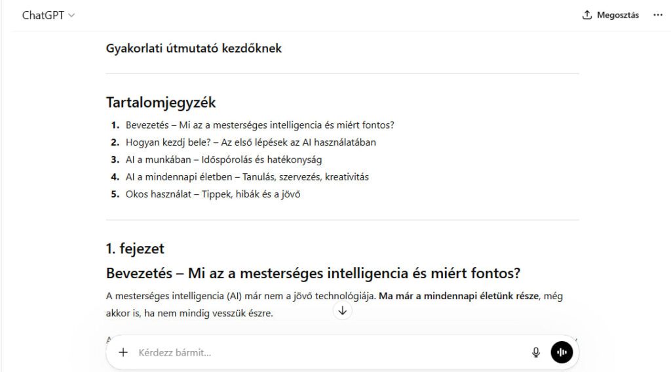671x372 pixels.
Task: Click the Megosztás share button
Action: tap(617, 15)
